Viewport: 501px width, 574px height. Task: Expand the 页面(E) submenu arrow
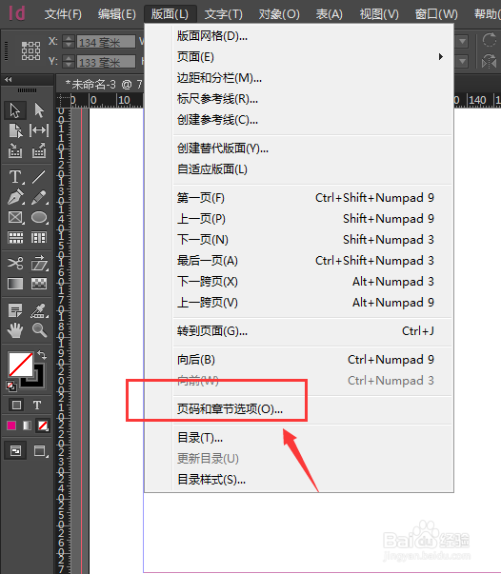(x=441, y=57)
